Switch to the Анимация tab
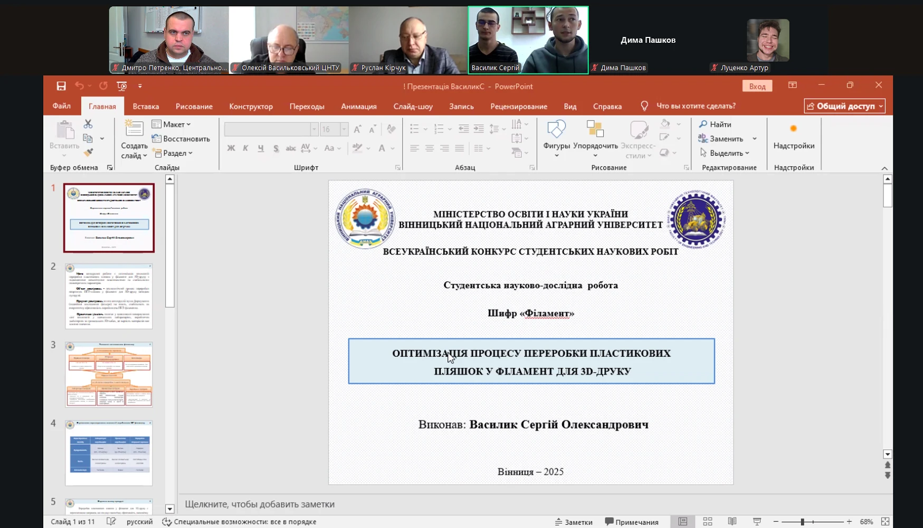The height and width of the screenshot is (528, 923). (x=358, y=106)
